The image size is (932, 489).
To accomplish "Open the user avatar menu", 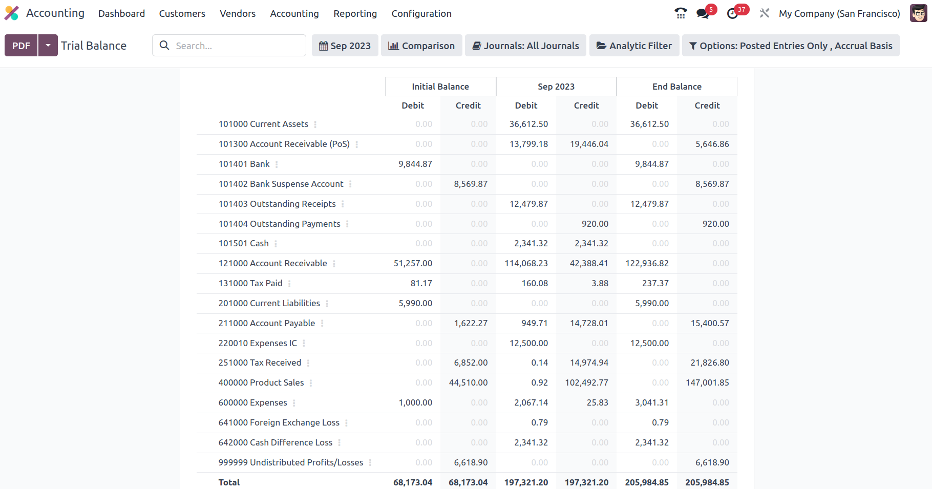I will point(918,13).
